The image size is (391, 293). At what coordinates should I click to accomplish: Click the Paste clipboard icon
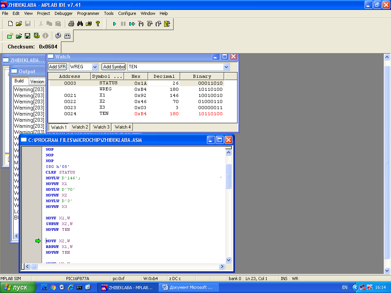pos(58,24)
